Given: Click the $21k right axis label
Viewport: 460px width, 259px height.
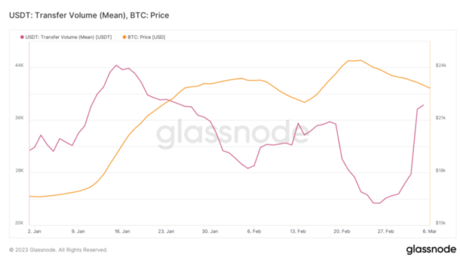Looking at the screenshot, I should click(x=441, y=118).
